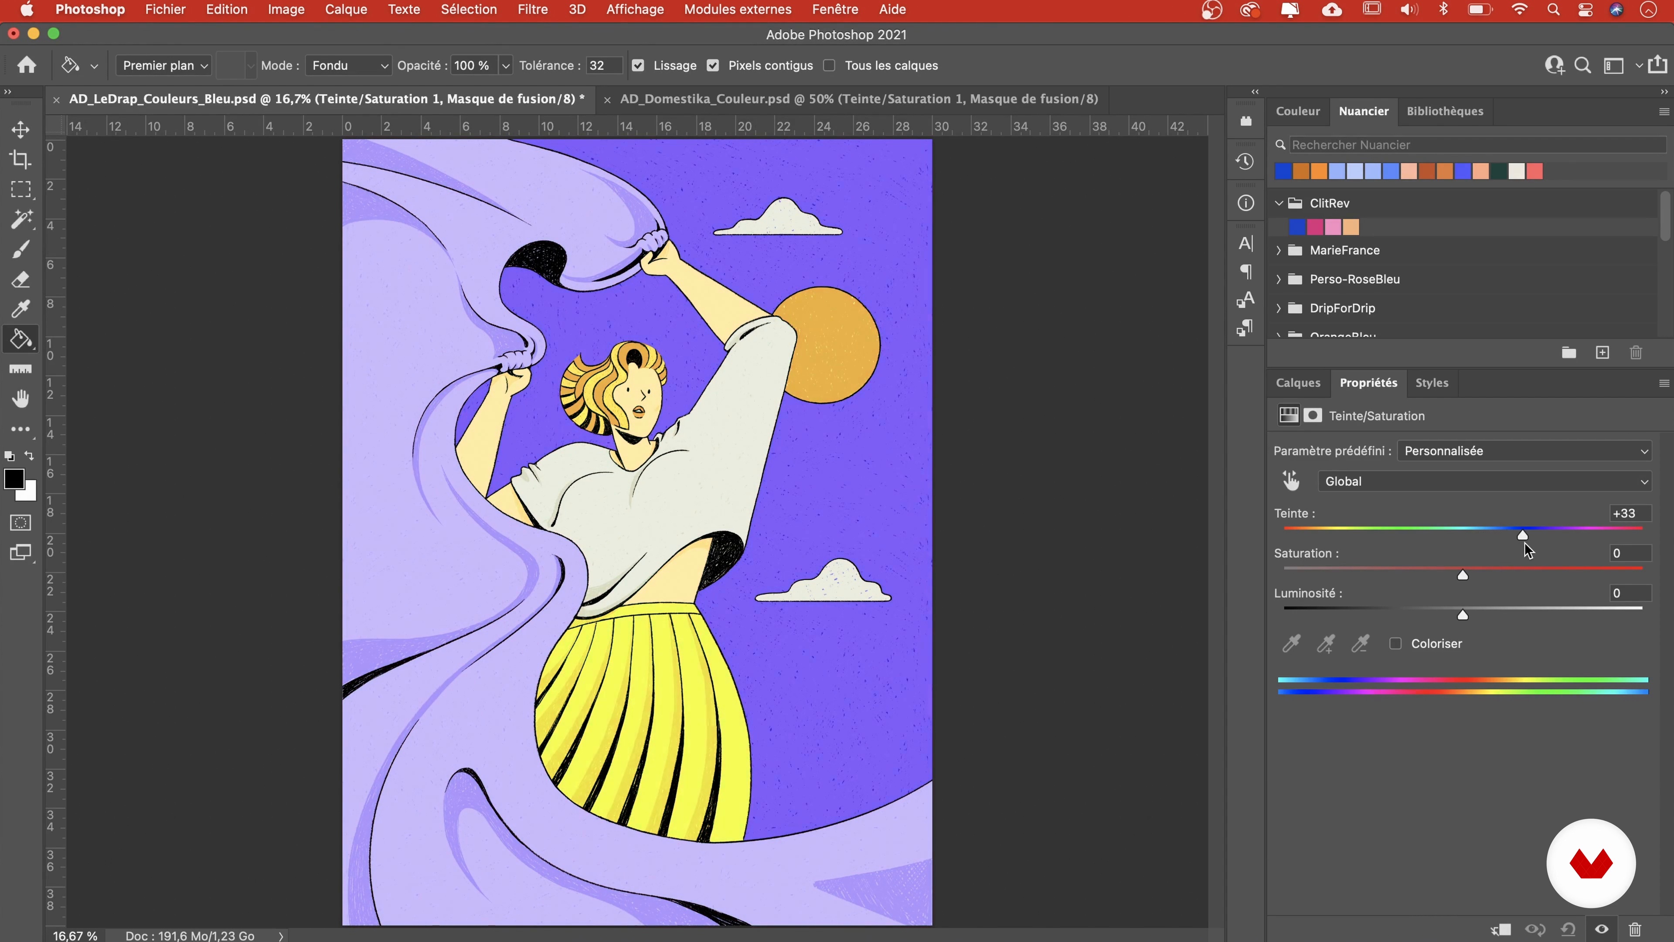
Task: Toggle the Pixels contigus checkbox
Action: 713,65
